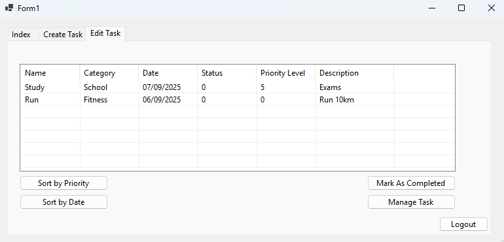Maximize the Form1 window
The image size is (504, 242).
(461, 8)
